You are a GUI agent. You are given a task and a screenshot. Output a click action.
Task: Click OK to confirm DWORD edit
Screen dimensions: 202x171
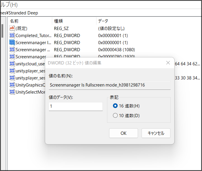124,133
